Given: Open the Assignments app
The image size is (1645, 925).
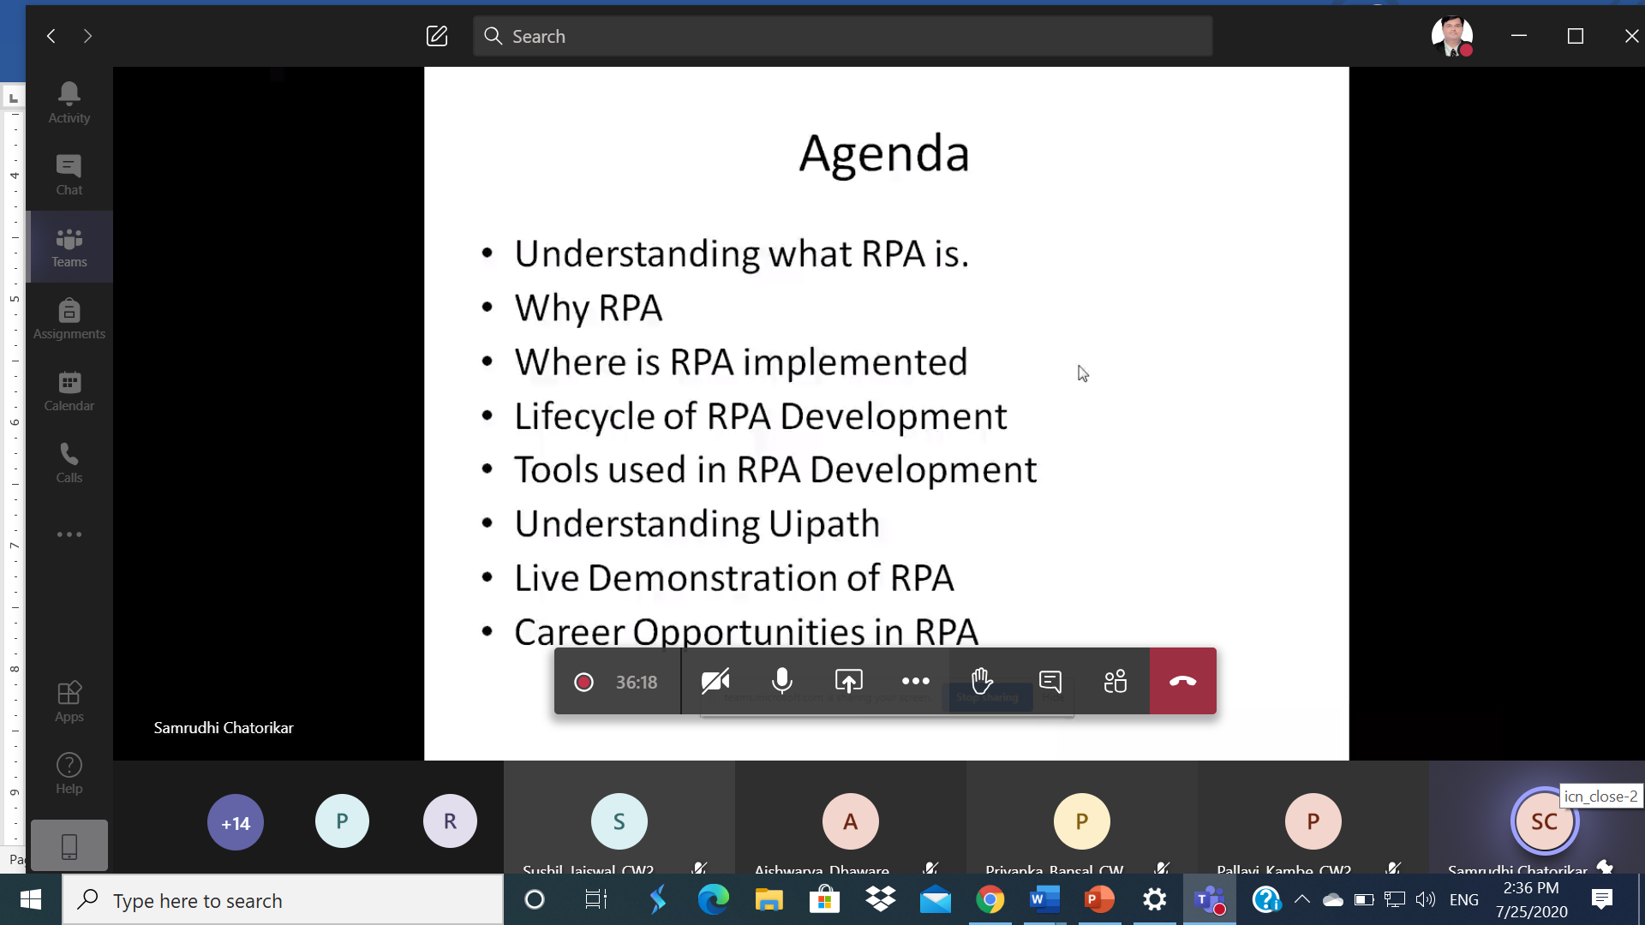Looking at the screenshot, I should point(69,319).
